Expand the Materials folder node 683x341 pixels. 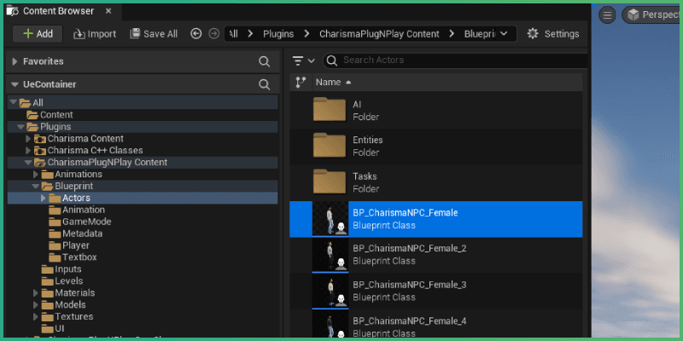click(36, 292)
